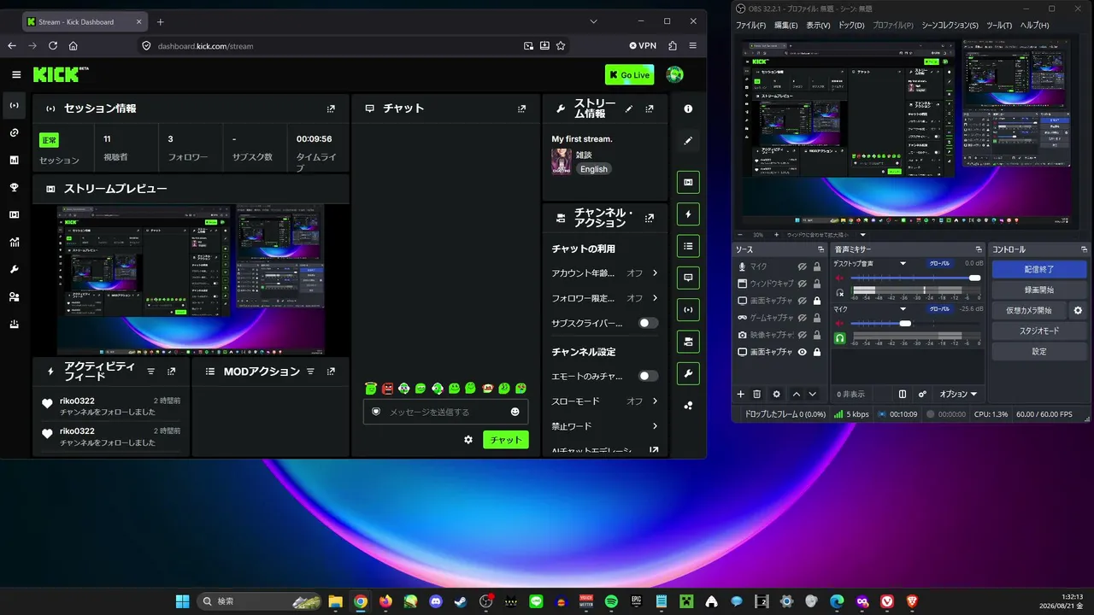Pop out the チャット panel

click(521, 108)
